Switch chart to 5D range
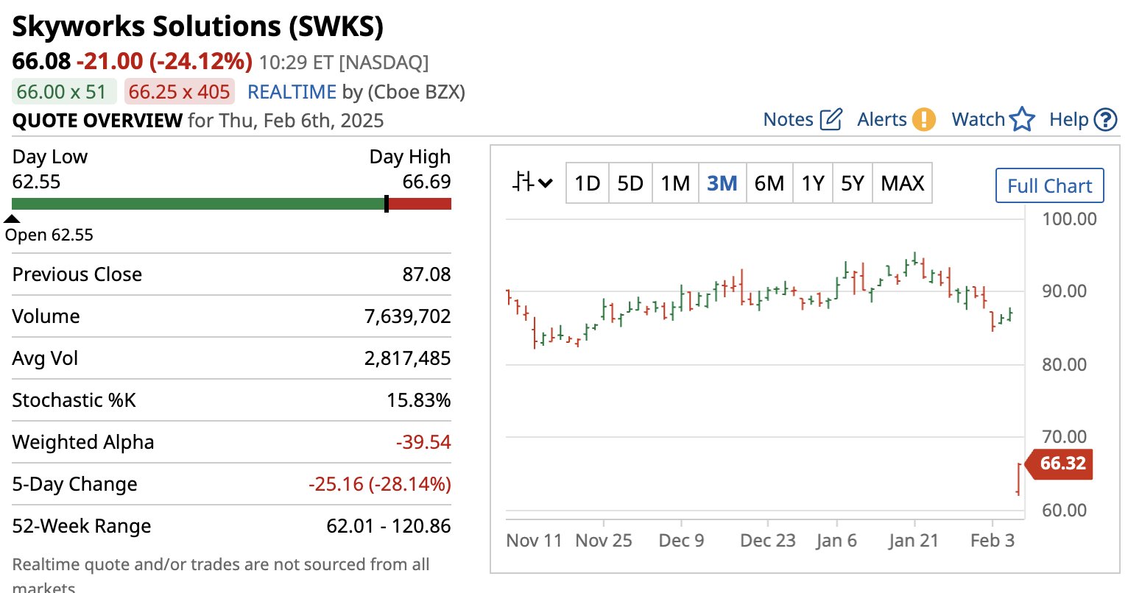 [630, 182]
